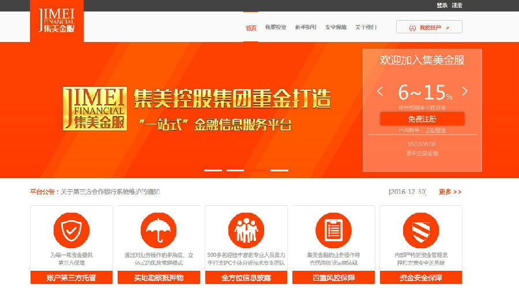Screen dimensions: 519x288
Task: Click the 我的账户 account button
Action: [429, 26]
